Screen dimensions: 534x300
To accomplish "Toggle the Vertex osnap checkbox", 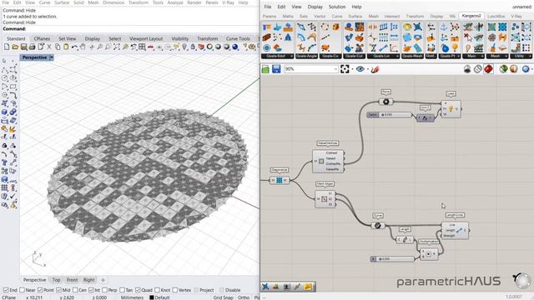I will [x=174, y=290].
